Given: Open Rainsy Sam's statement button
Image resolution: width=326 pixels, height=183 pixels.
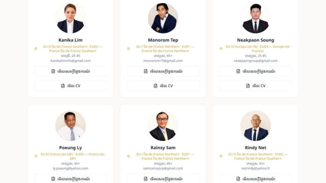Looking at the screenshot, I should point(163,179).
